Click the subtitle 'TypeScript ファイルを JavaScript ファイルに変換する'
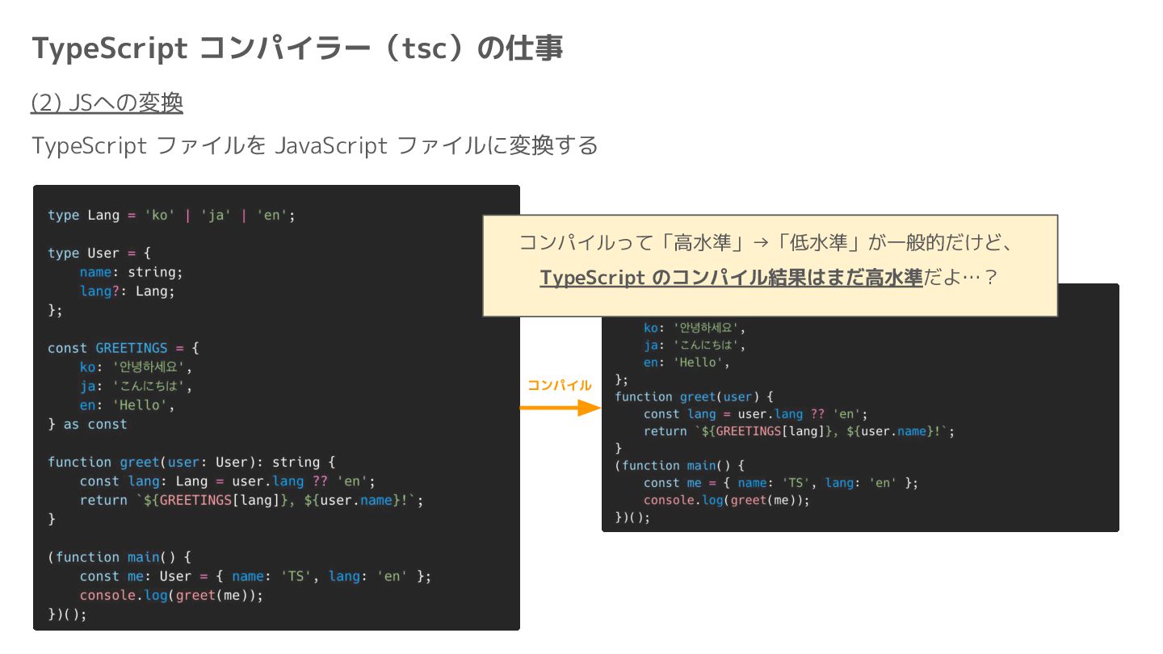 click(315, 145)
